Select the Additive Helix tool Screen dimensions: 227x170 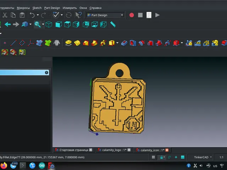pyautogui.click(x=103, y=43)
